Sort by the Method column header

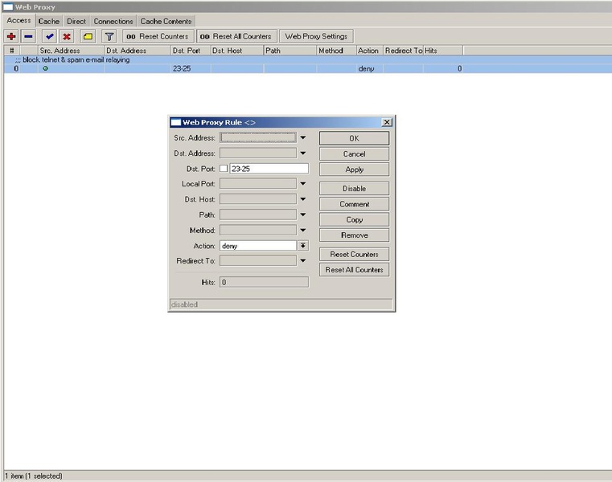[x=336, y=51]
